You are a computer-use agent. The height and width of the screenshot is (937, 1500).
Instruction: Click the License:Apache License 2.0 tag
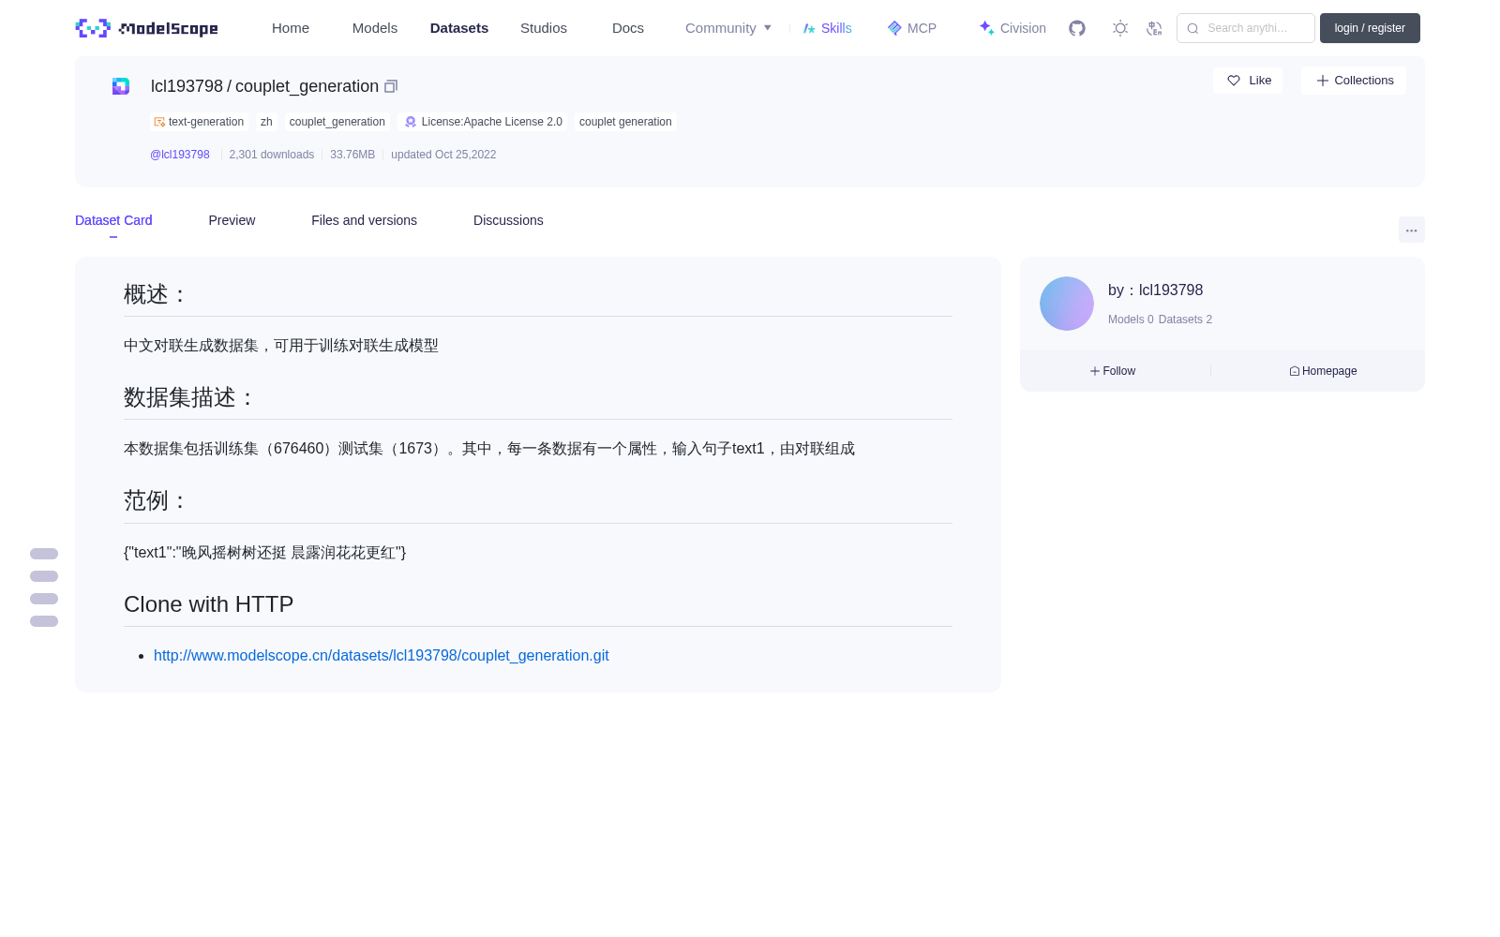click(x=484, y=122)
